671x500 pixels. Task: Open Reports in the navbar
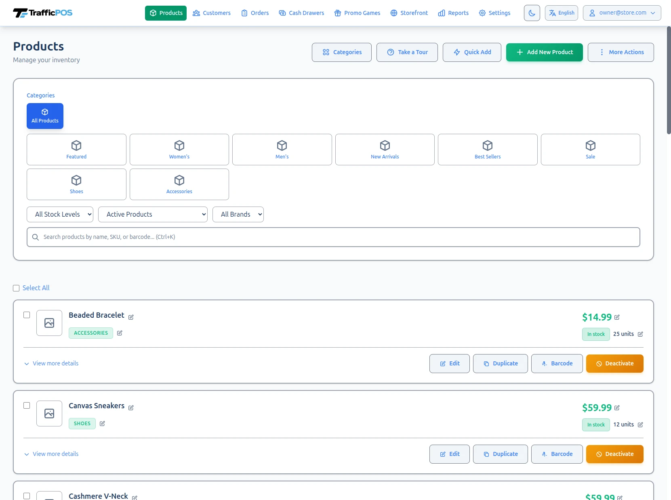pos(453,13)
